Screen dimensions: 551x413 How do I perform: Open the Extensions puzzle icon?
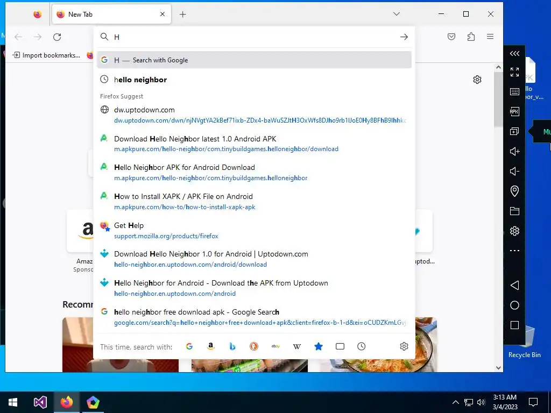pyautogui.click(x=471, y=37)
